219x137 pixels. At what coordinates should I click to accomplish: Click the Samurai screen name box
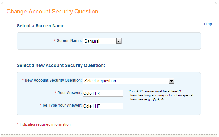click(99, 41)
